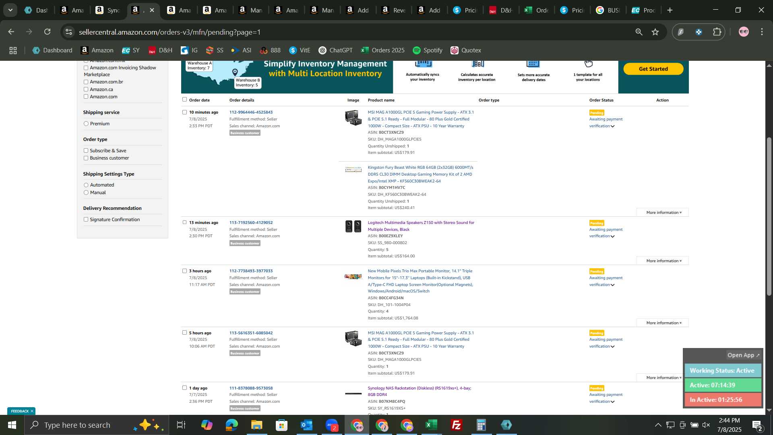Select the Premium shipping service radio
The width and height of the screenshot is (773, 435).
click(86, 124)
